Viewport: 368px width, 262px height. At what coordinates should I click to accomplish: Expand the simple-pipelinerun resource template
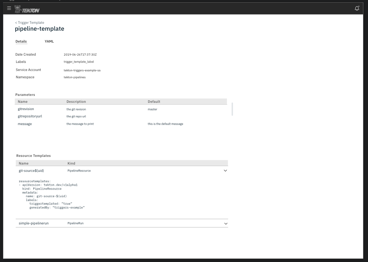coord(226,224)
